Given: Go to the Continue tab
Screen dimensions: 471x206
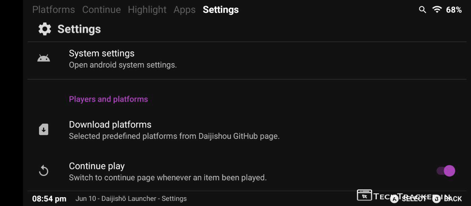Looking at the screenshot, I should tap(102, 10).
